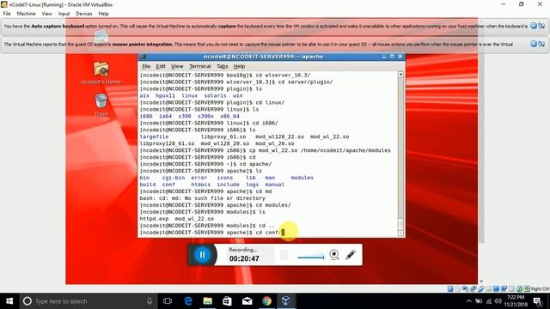Dismiss the Auto capture keyboard notification
550x309 pixels.
point(534,26)
